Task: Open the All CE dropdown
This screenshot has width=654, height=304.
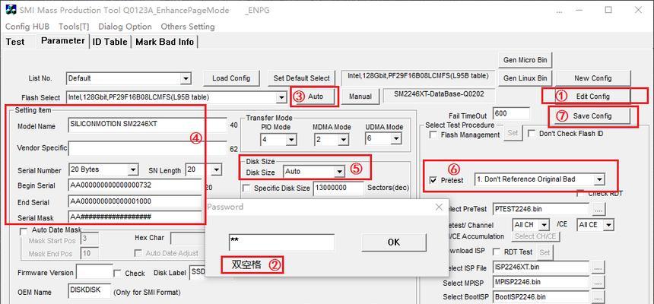Action: click(x=608, y=225)
